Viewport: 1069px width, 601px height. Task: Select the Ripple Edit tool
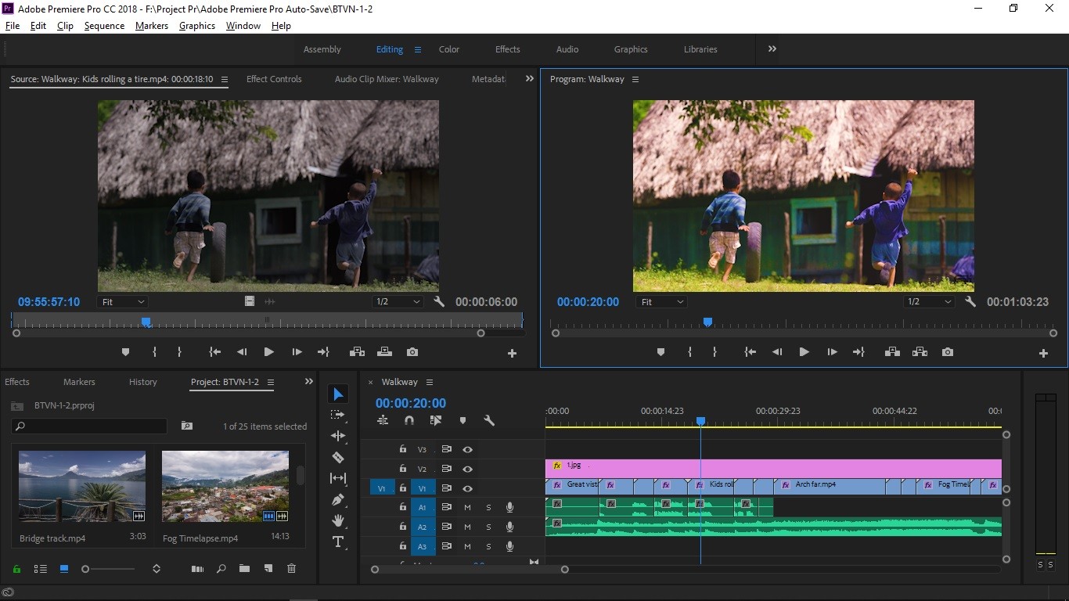338,436
